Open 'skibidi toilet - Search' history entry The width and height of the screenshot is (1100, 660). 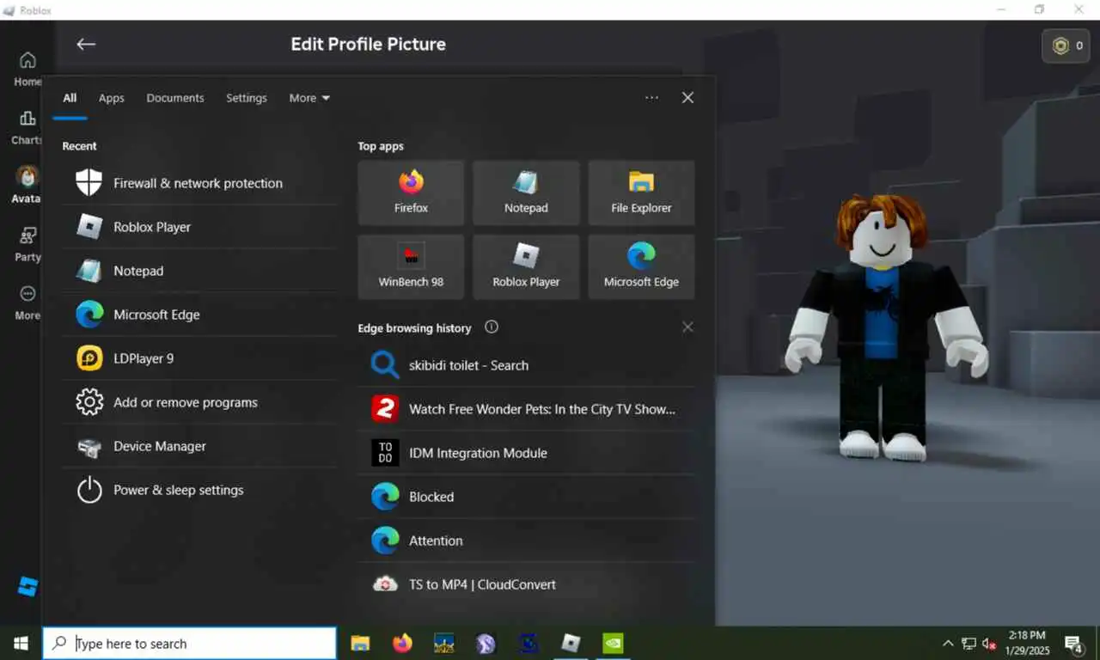pyautogui.click(x=526, y=365)
